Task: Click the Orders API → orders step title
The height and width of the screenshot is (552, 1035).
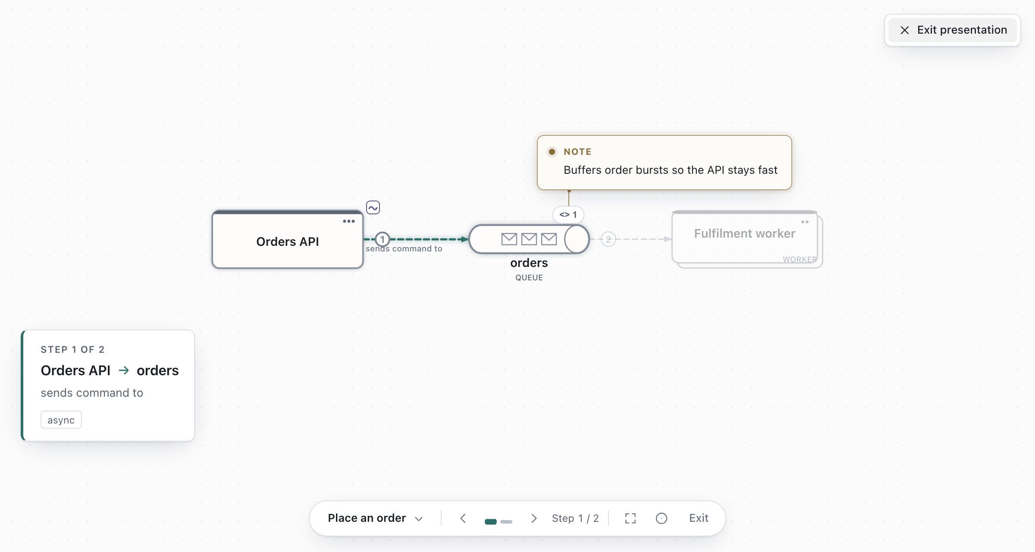Action: [110, 370]
